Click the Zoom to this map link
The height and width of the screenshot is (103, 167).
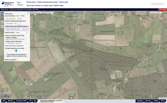[14, 46]
